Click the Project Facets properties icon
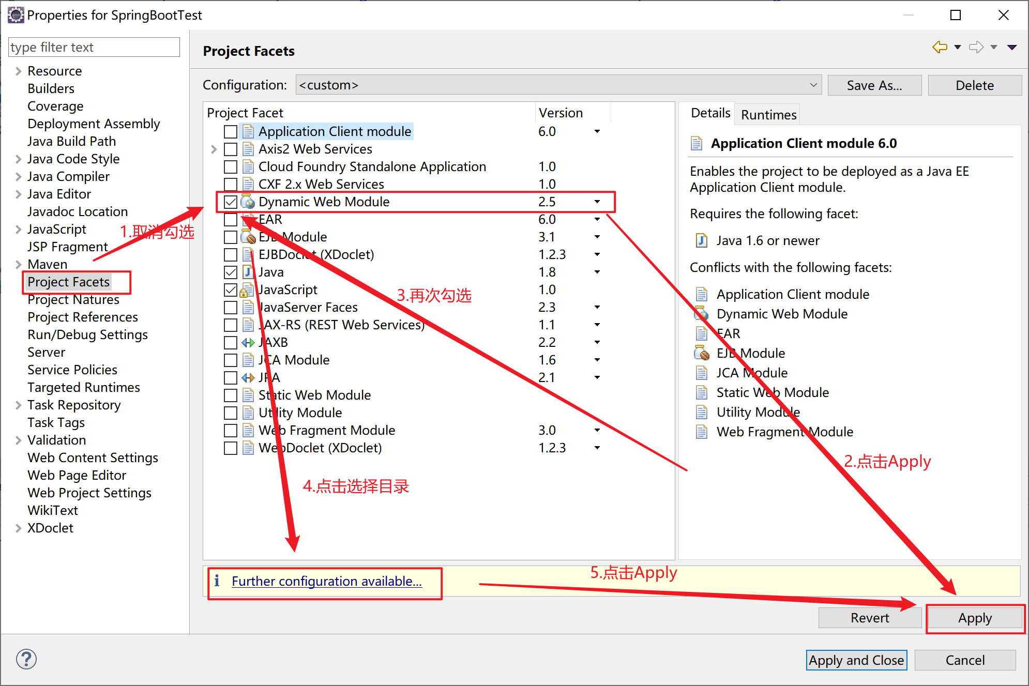The image size is (1029, 686). pyautogui.click(x=69, y=282)
